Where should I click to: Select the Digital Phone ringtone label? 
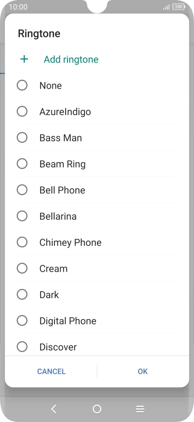(68, 321)
